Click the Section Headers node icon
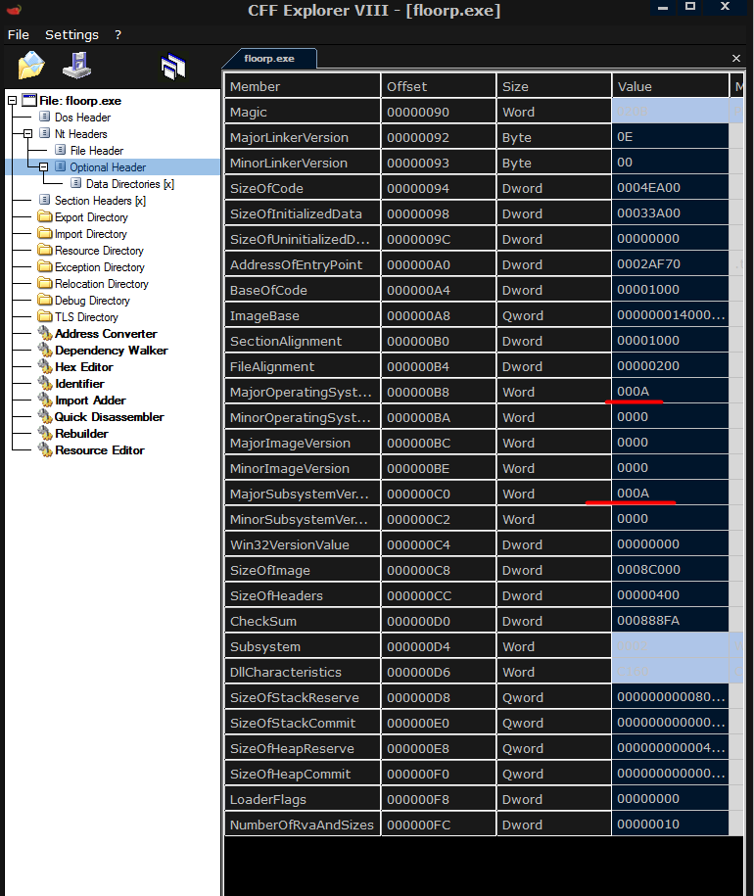Viewport: 754px width, 896px height. coord(45,200)
